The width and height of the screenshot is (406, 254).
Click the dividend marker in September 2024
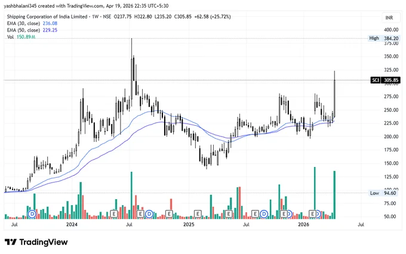click(149, 214)
